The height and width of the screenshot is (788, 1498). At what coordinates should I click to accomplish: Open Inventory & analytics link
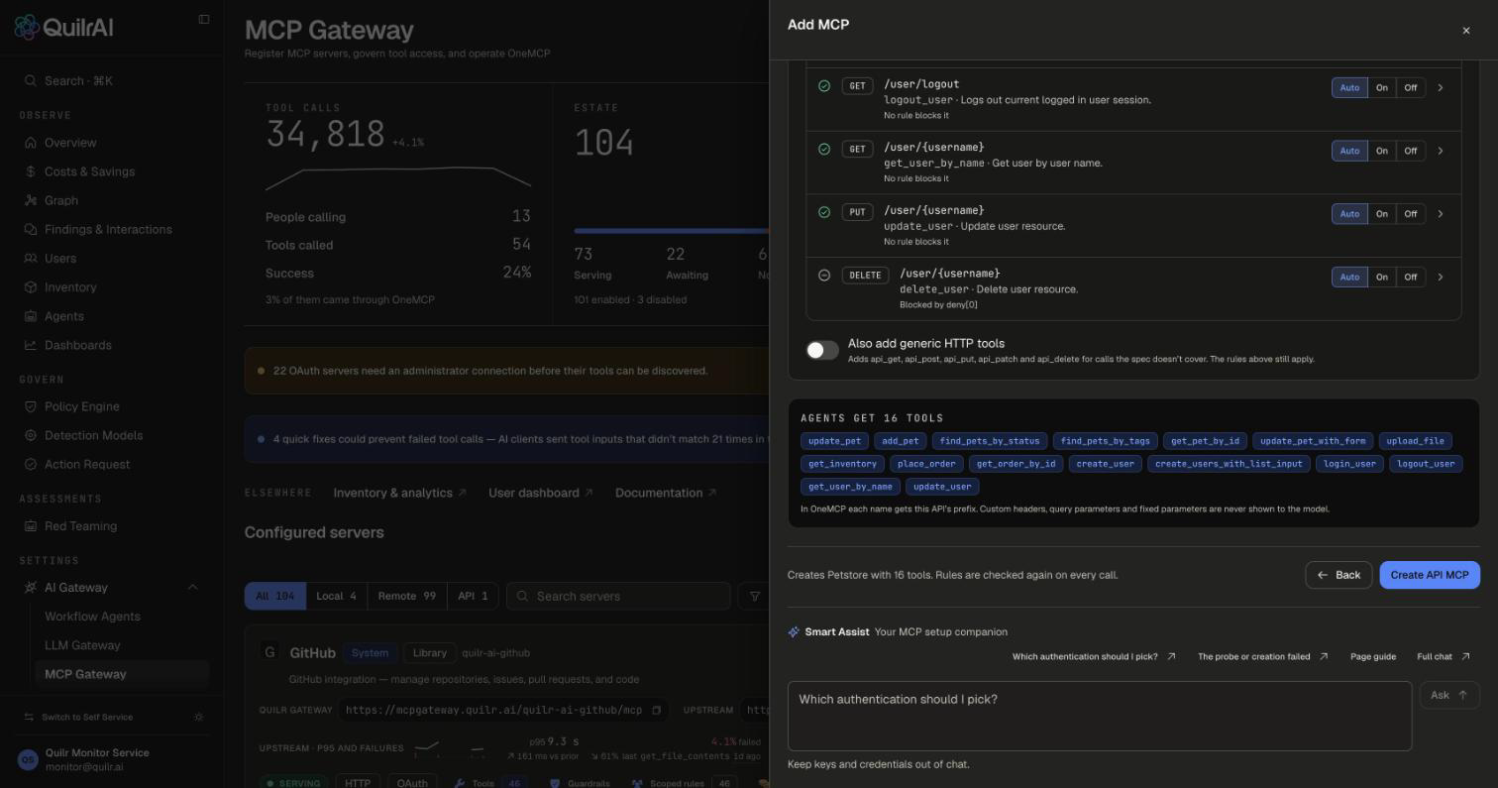pyautogui.click(x=399, y=493)
